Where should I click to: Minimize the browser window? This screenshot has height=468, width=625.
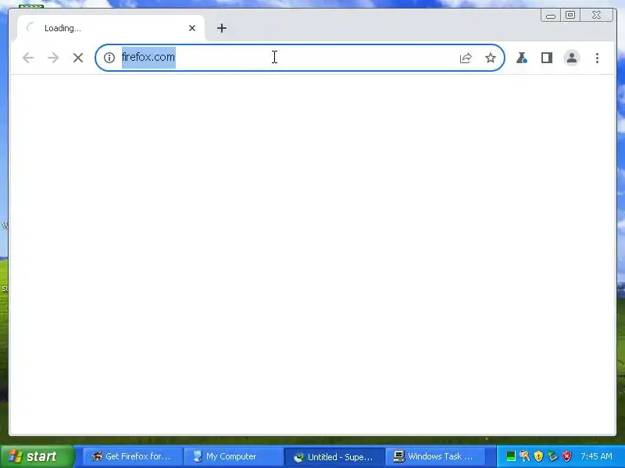[x=551, y=16]
